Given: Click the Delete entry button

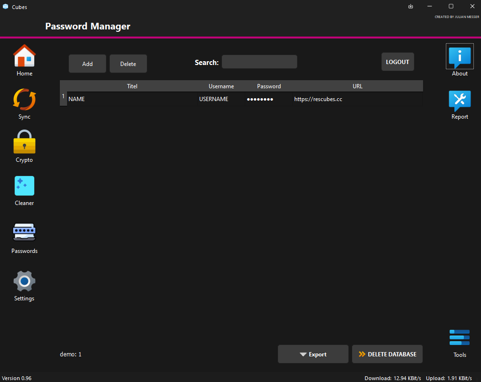Looking at the screenshot, I should point(128,64).
